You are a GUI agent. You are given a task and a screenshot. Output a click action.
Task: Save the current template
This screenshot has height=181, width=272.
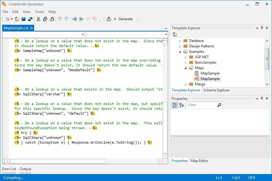(24, 19)
